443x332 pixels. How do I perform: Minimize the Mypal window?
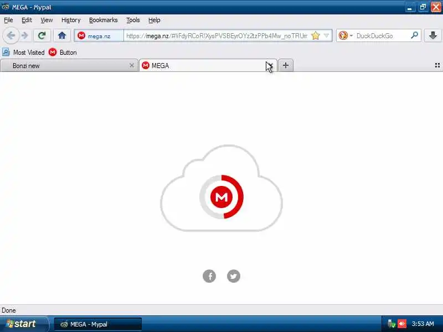tap(410, 7)
